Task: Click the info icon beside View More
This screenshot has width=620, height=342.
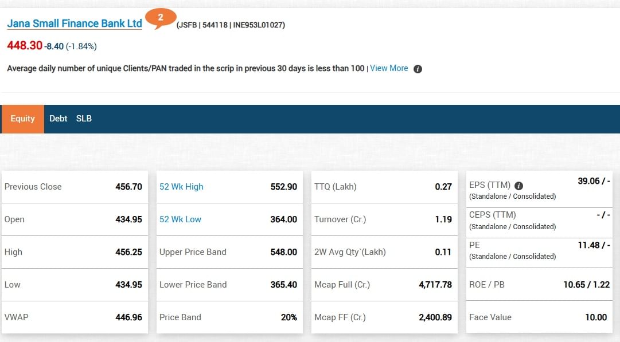Action: (418, 69)
